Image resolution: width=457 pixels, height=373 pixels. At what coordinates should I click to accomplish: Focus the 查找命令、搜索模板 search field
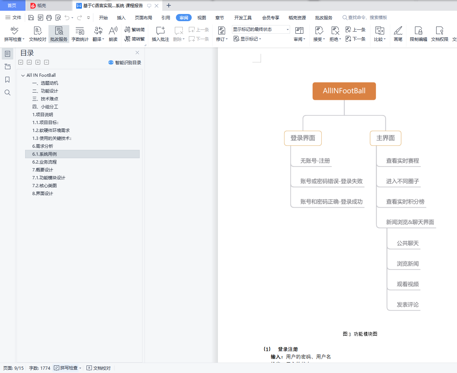pos(365,18)
